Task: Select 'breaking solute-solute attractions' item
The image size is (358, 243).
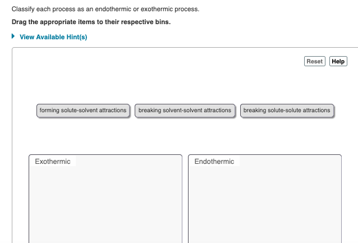Action: pyautogui.click(x=287, y=111)
